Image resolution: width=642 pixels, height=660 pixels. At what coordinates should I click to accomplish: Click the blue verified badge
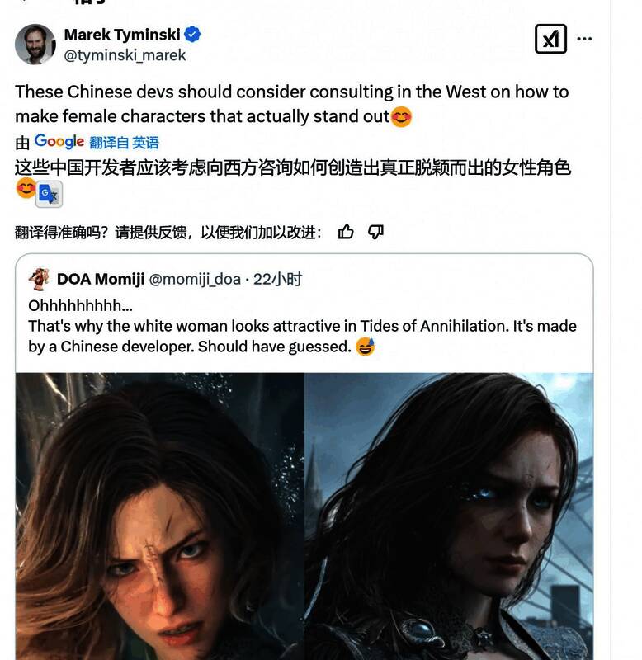pyautogui.click(x=192, y=35)
